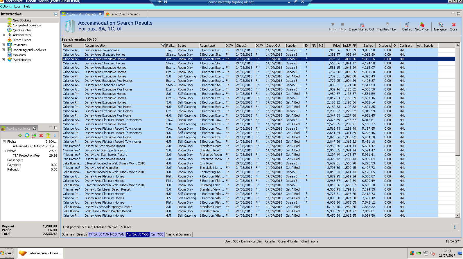The image size is (463, 259).
Task: Open Completed Bookings in navigation tree
Action: coord(27,25)
